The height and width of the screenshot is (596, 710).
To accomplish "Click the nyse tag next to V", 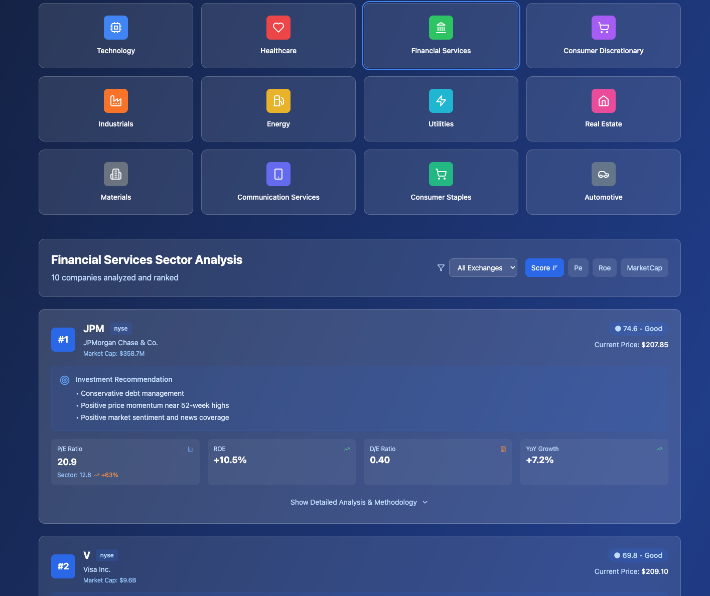I will pos(107,555).
